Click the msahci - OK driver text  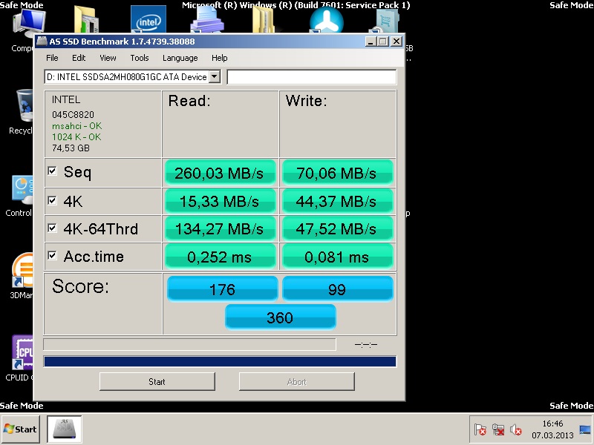77,125
